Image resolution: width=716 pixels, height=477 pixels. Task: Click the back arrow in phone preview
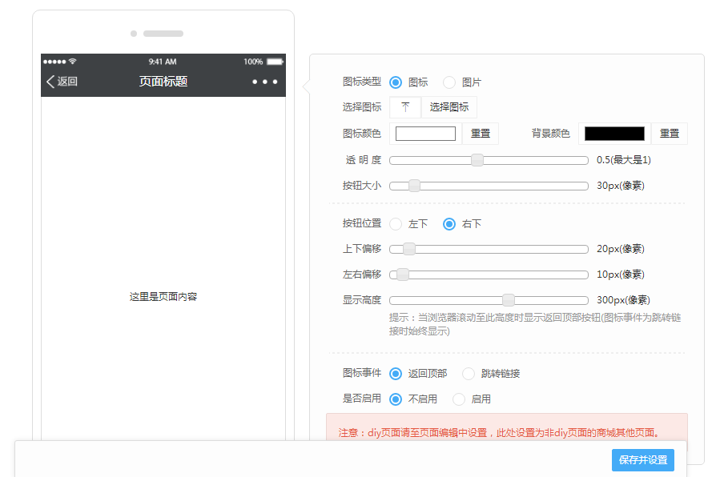[51, 82]
